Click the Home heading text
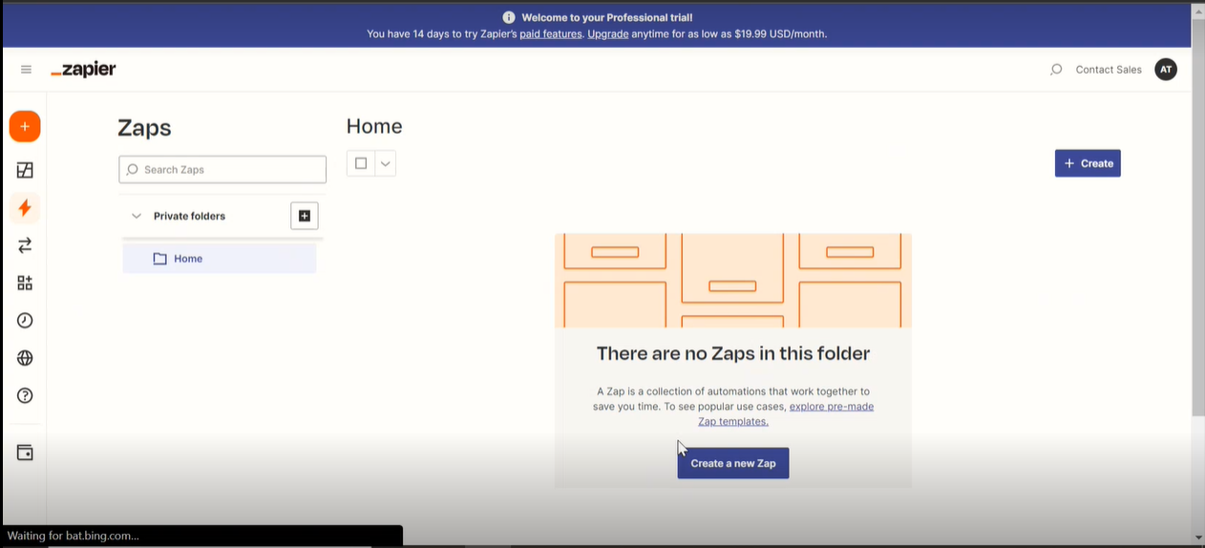The width and height of the screenshot is (1205, 548). pyautogui.click(x=374, y=126)
